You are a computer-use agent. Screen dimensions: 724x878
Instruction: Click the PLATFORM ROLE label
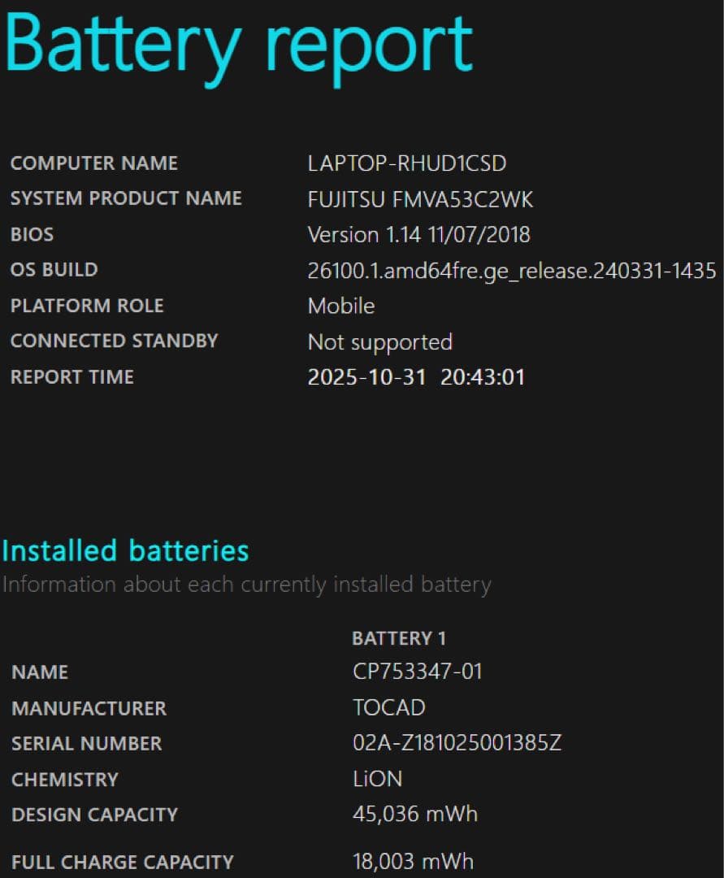[x=87, y=306]
